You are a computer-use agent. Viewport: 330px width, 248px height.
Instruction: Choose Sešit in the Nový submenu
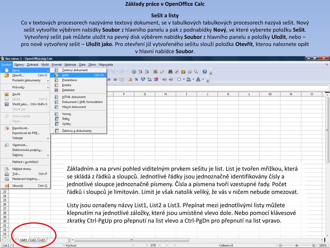[x=79, y=75]
